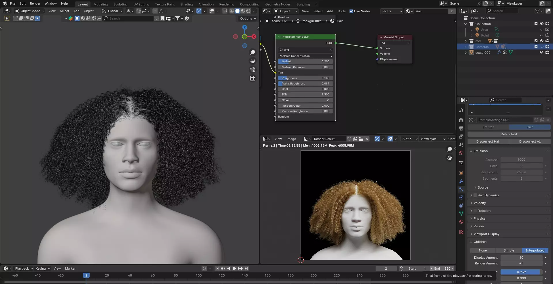Expand the Physics panel
The image size is (553, 284).
pos(480,218)
